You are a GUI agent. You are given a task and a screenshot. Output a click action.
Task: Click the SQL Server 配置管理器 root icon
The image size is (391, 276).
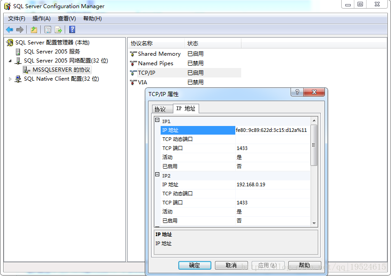tap(10, 43)
